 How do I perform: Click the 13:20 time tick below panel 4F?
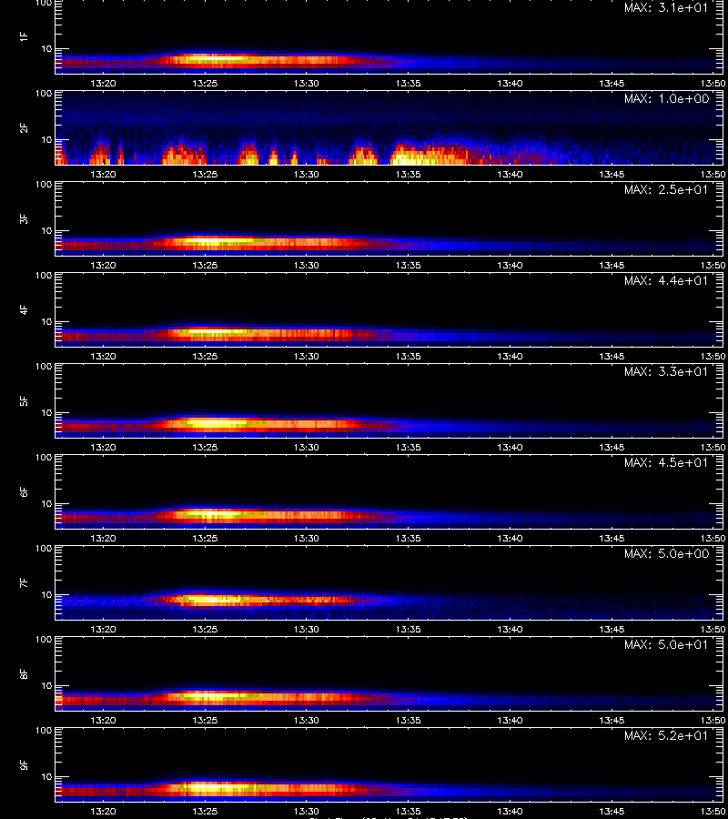click(x=103, y=356)
